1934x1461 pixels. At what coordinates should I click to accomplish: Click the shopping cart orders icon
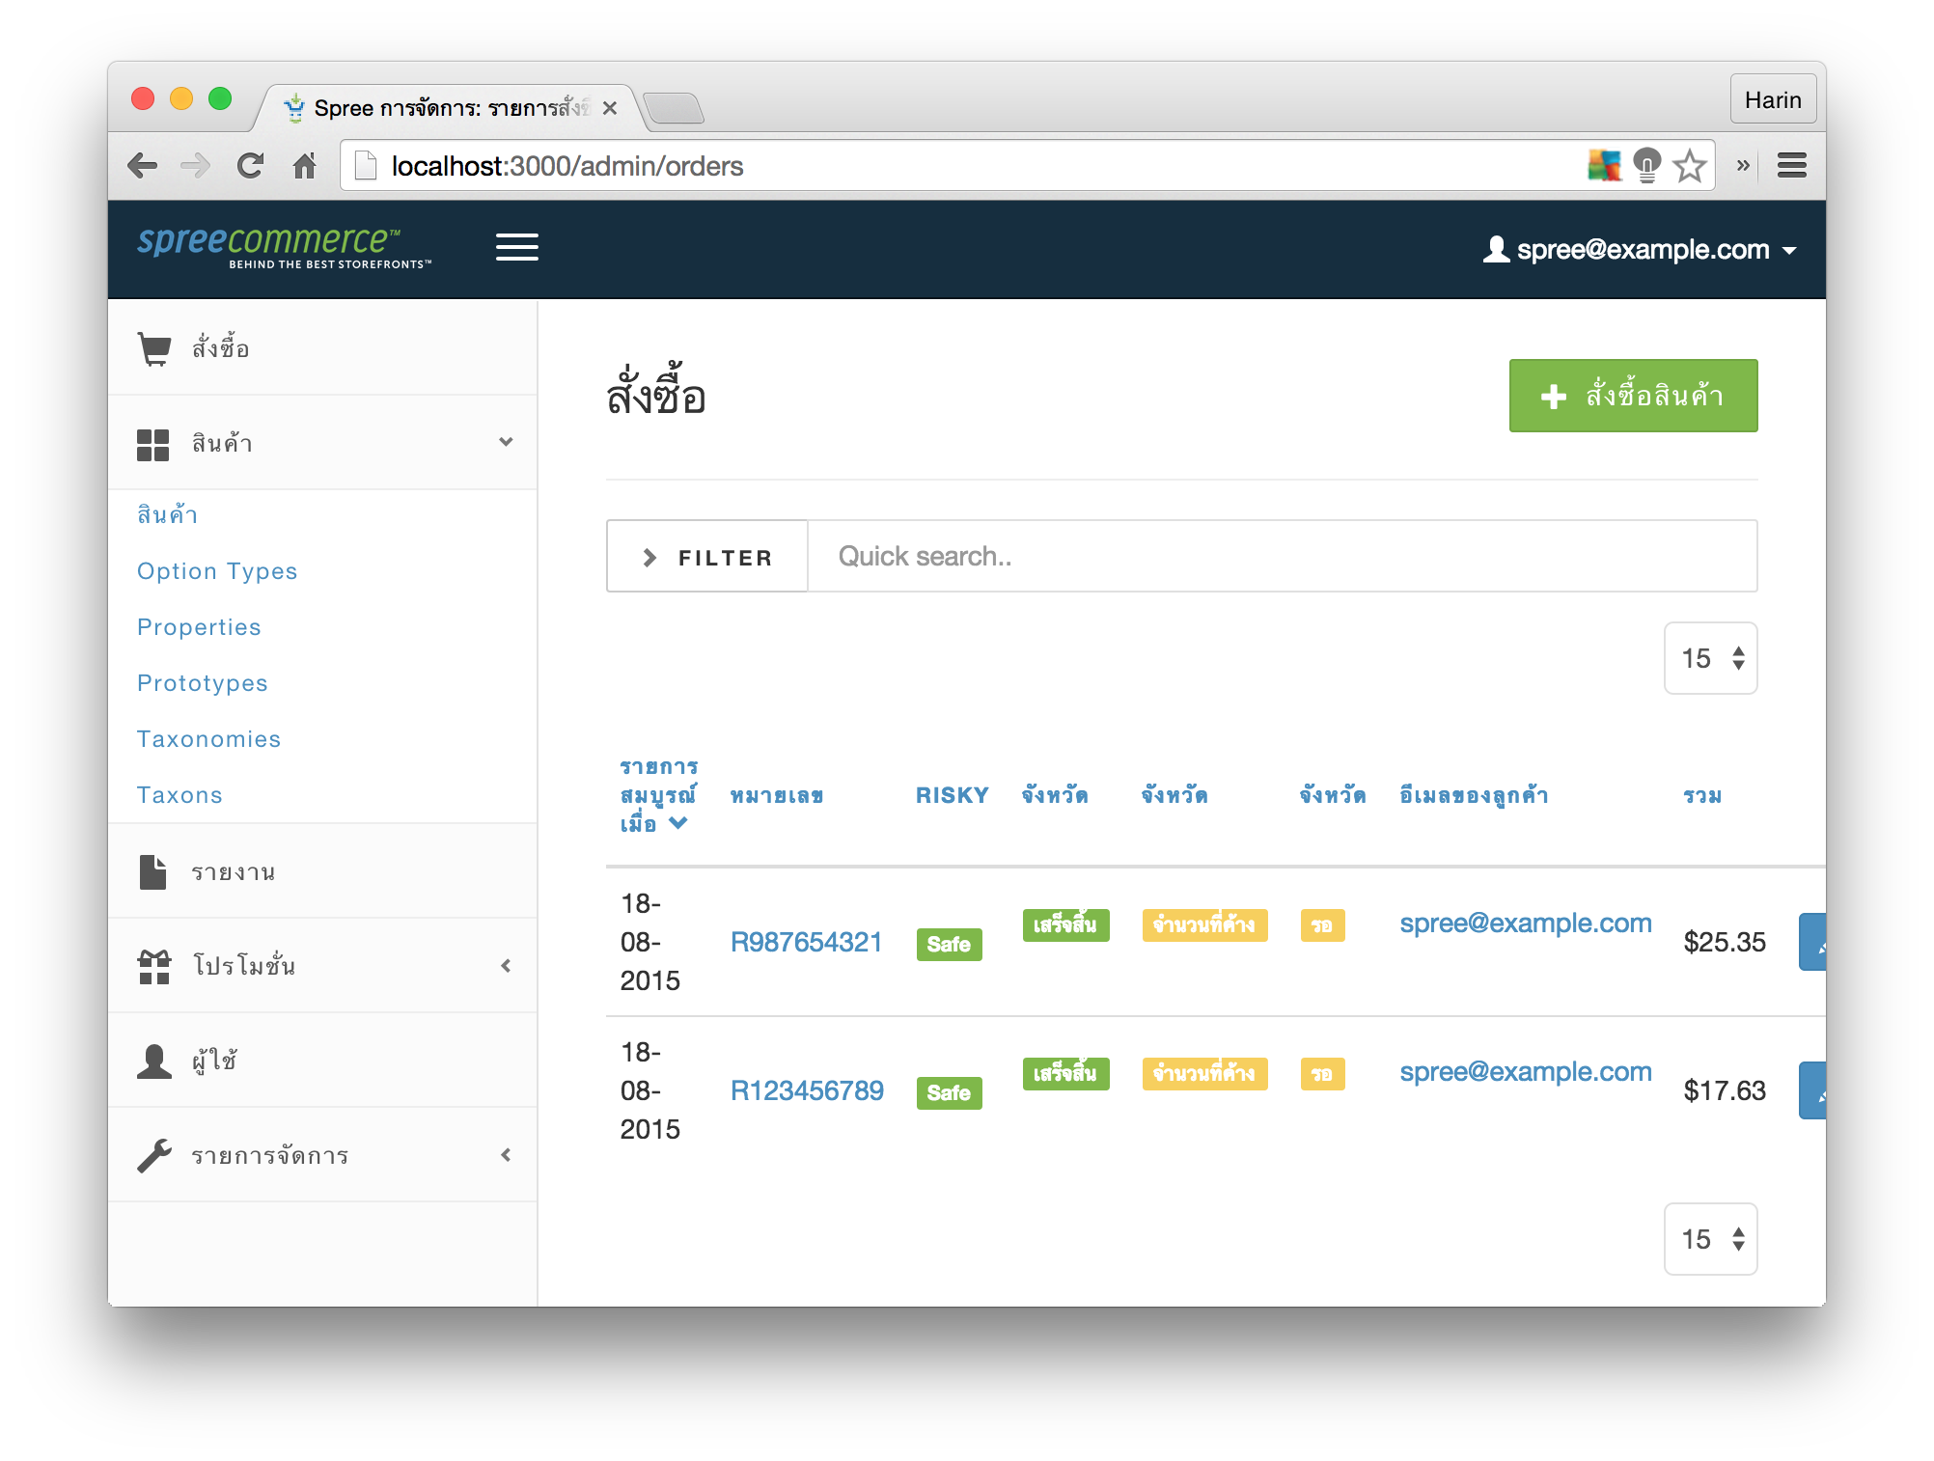click(154, 348)
